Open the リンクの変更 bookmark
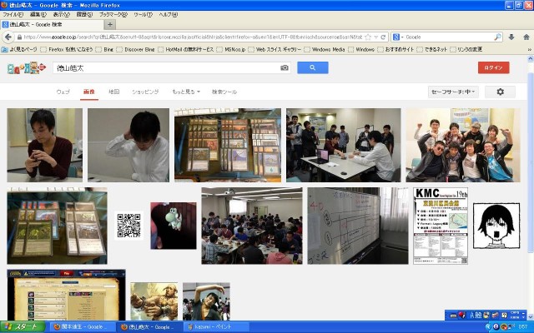Image resolution: width=534 pixels, height=333 pixels. [466, 50]
